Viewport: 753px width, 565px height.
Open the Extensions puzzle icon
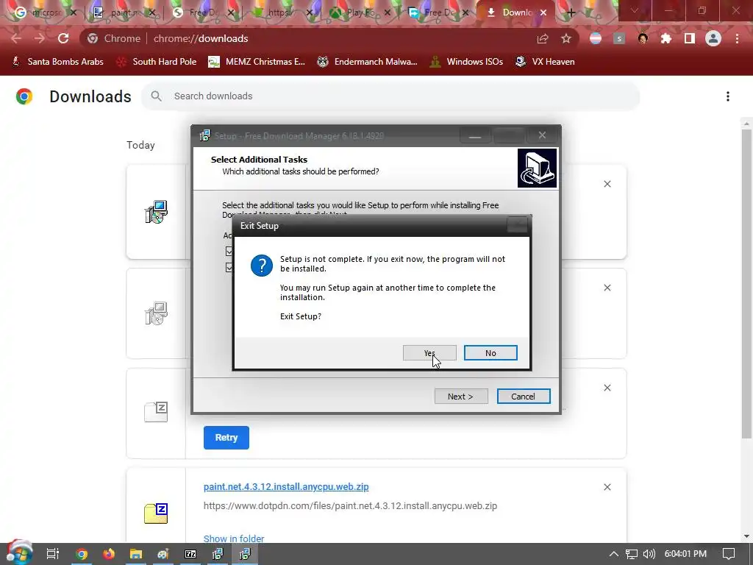coord(666,38)
